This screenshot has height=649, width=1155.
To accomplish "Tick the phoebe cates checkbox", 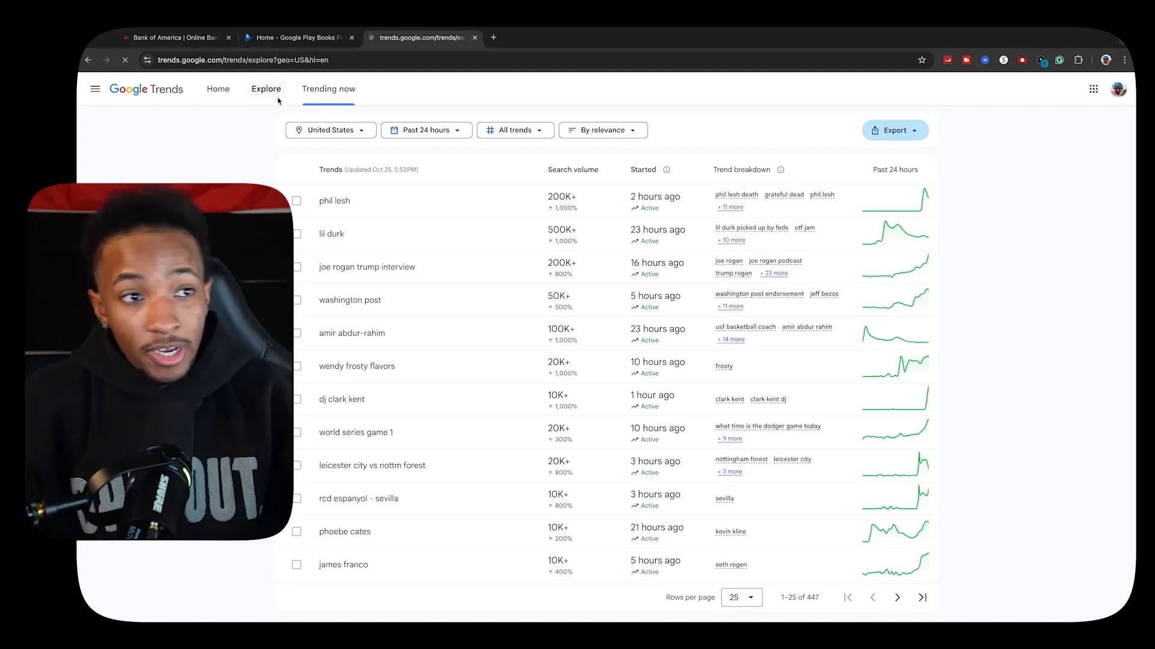I will click(297, 531).
